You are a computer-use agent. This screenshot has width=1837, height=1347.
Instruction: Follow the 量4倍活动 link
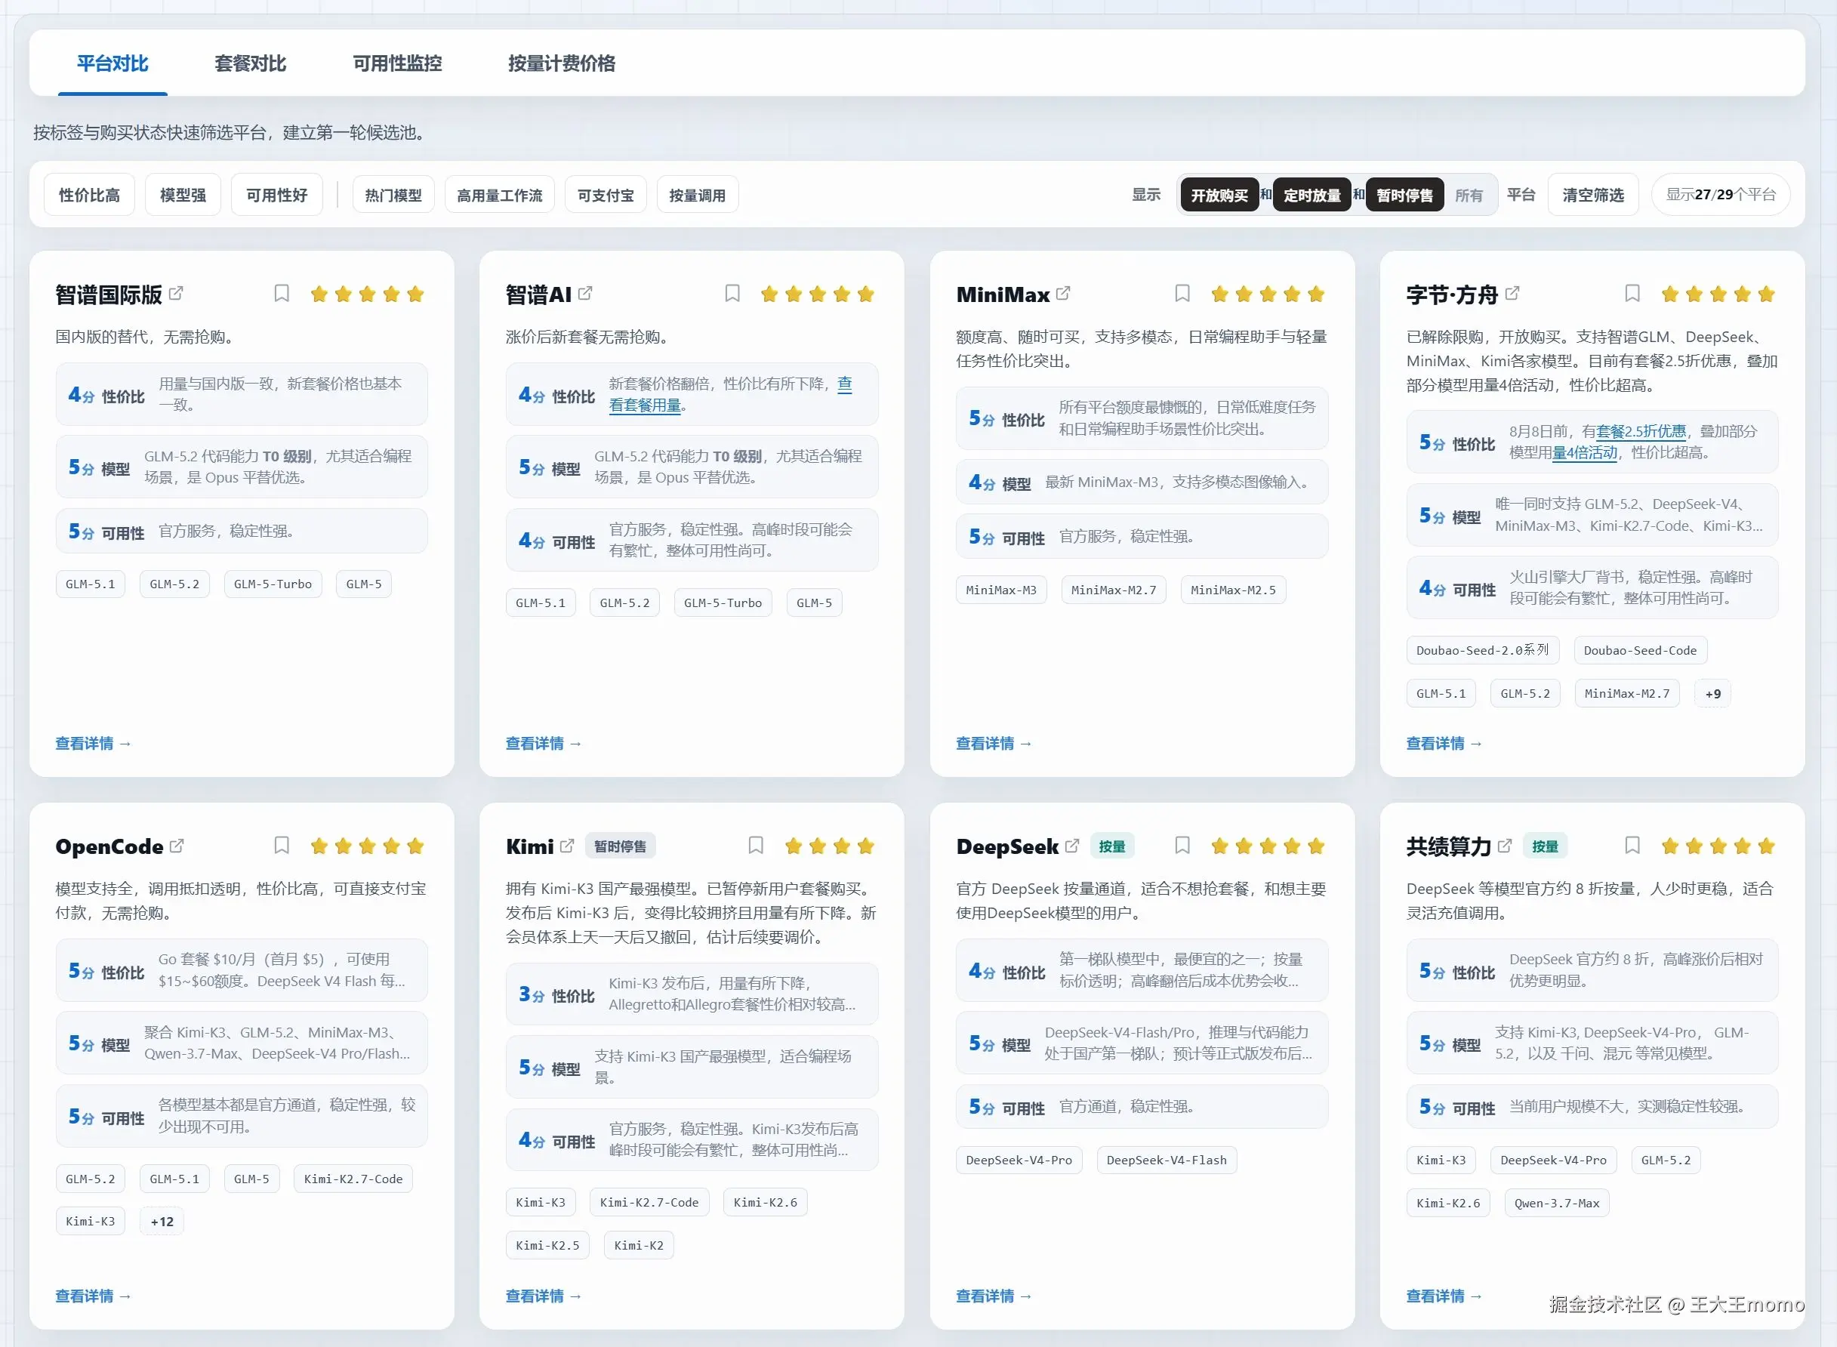coord(1584,452)
